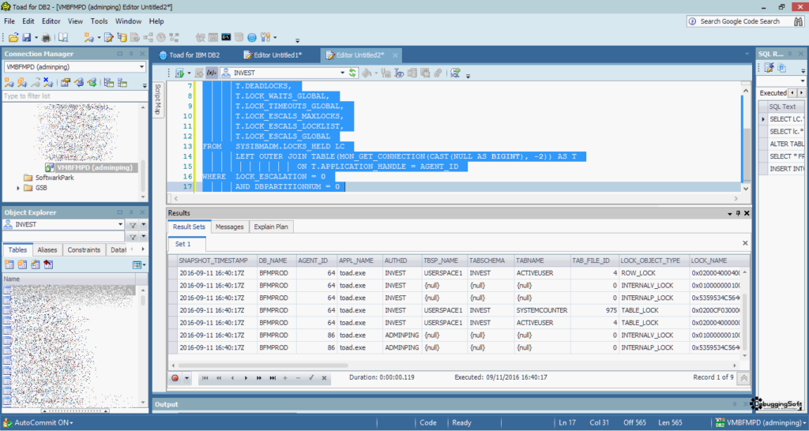
Task: Click the record red circle button in results bar
Action: pyautogui.click(x=175, y=378)
